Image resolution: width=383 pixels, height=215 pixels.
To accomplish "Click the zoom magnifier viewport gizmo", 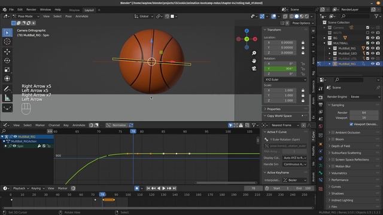I will pyautogui.click(x=254, y=53).
